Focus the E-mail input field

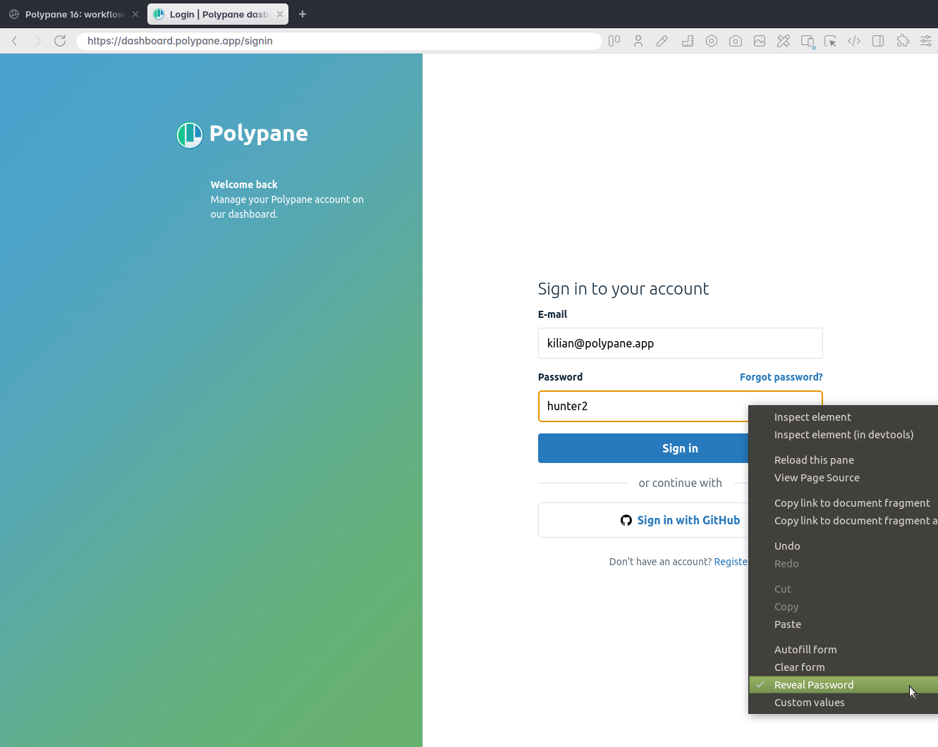pos(680,343)
